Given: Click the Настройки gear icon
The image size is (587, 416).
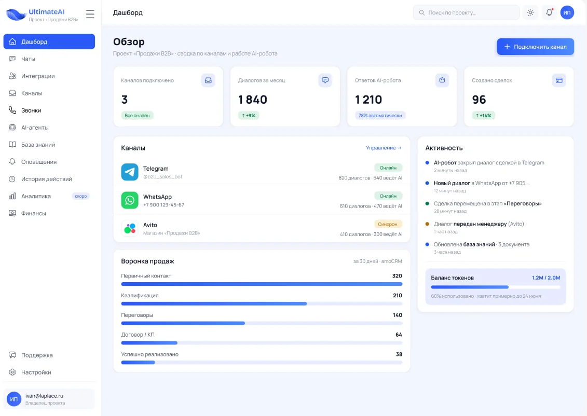Looking at the screenshot, I should click(12, 372).
